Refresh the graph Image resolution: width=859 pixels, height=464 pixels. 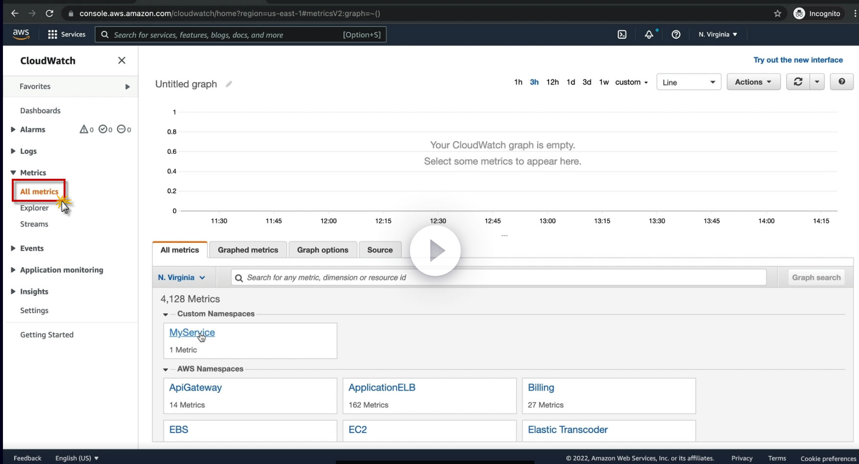tap(798, 82)
